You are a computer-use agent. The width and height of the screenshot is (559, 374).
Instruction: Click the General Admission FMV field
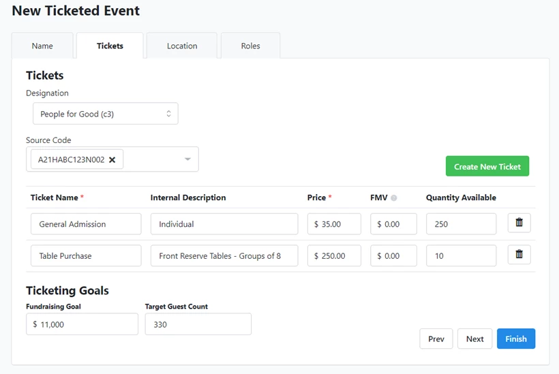point(393,224)
